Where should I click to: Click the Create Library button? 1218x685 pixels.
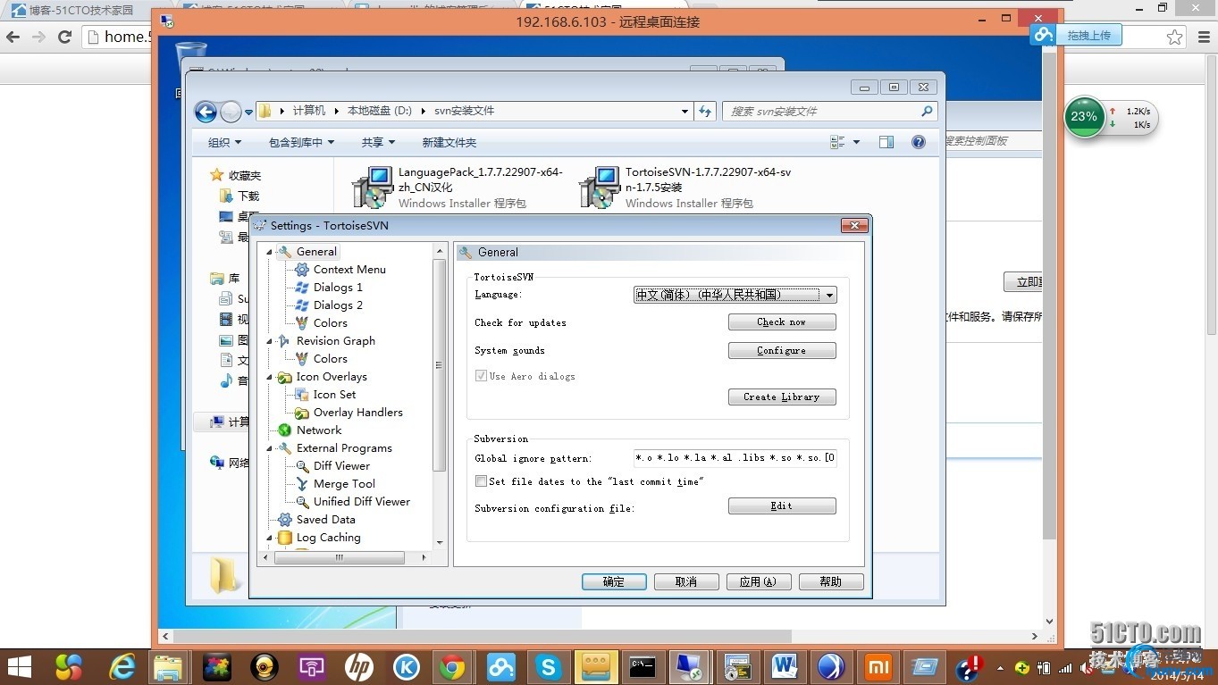pyautogui.click(x=782, y=397)
